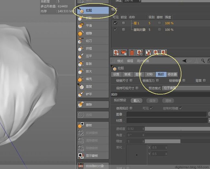This screenshot has width=210, height=169.
Task: Open the 编辑 menu in attribute manager
Action: [130, 61]
